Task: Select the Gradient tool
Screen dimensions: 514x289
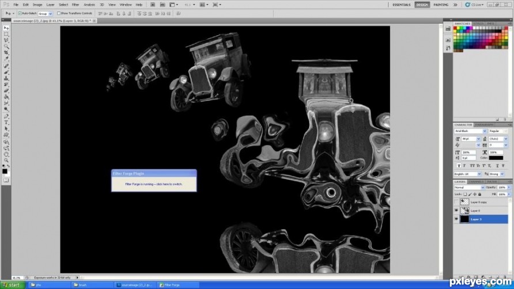Action: 6,97
